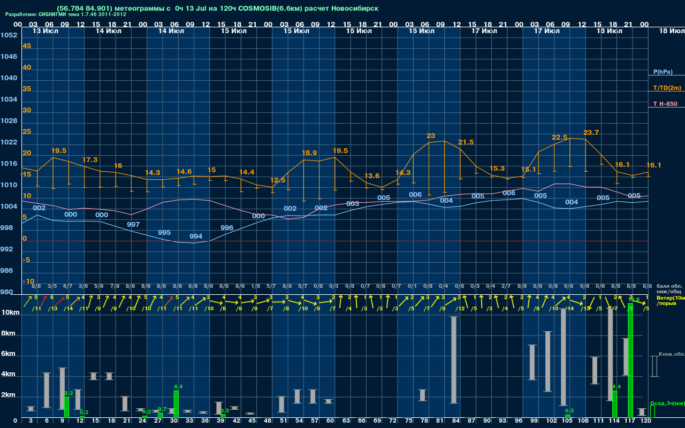685x428 pixels.
Task: Click the '13 Июл' date header
Action: (x=46, y=31)
